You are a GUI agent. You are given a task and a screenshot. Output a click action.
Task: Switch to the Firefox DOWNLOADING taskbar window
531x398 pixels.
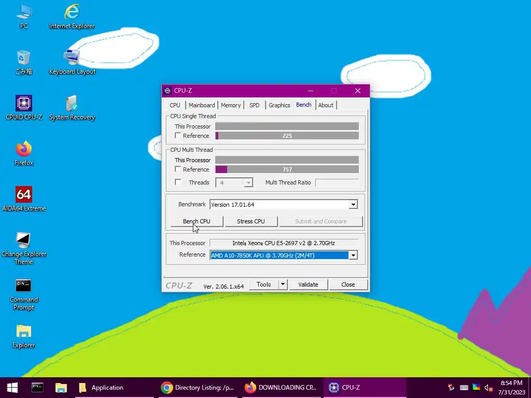coord(281,388)
